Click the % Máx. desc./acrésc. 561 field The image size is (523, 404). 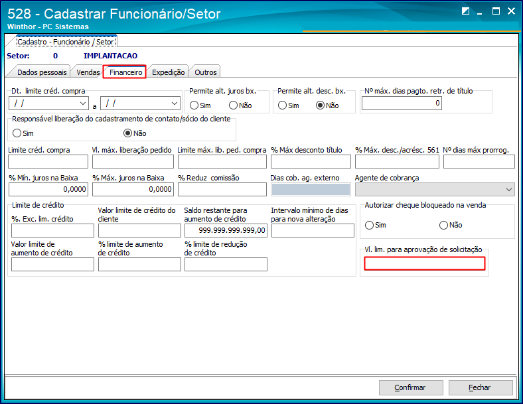(x=398, y=162)
